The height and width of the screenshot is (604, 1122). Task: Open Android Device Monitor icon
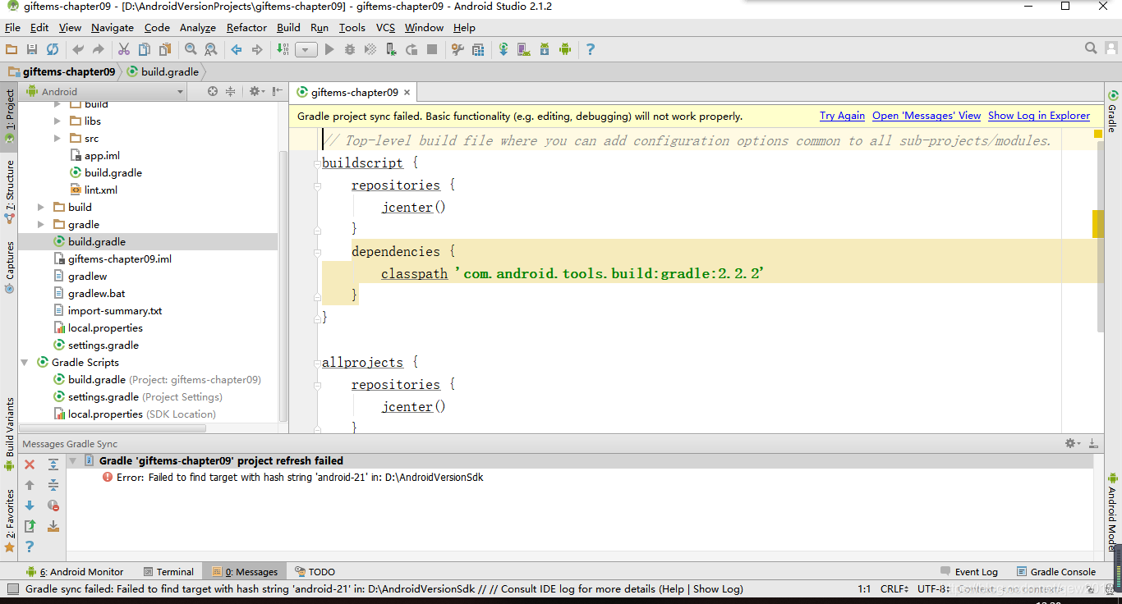click(x=565, y=49)
